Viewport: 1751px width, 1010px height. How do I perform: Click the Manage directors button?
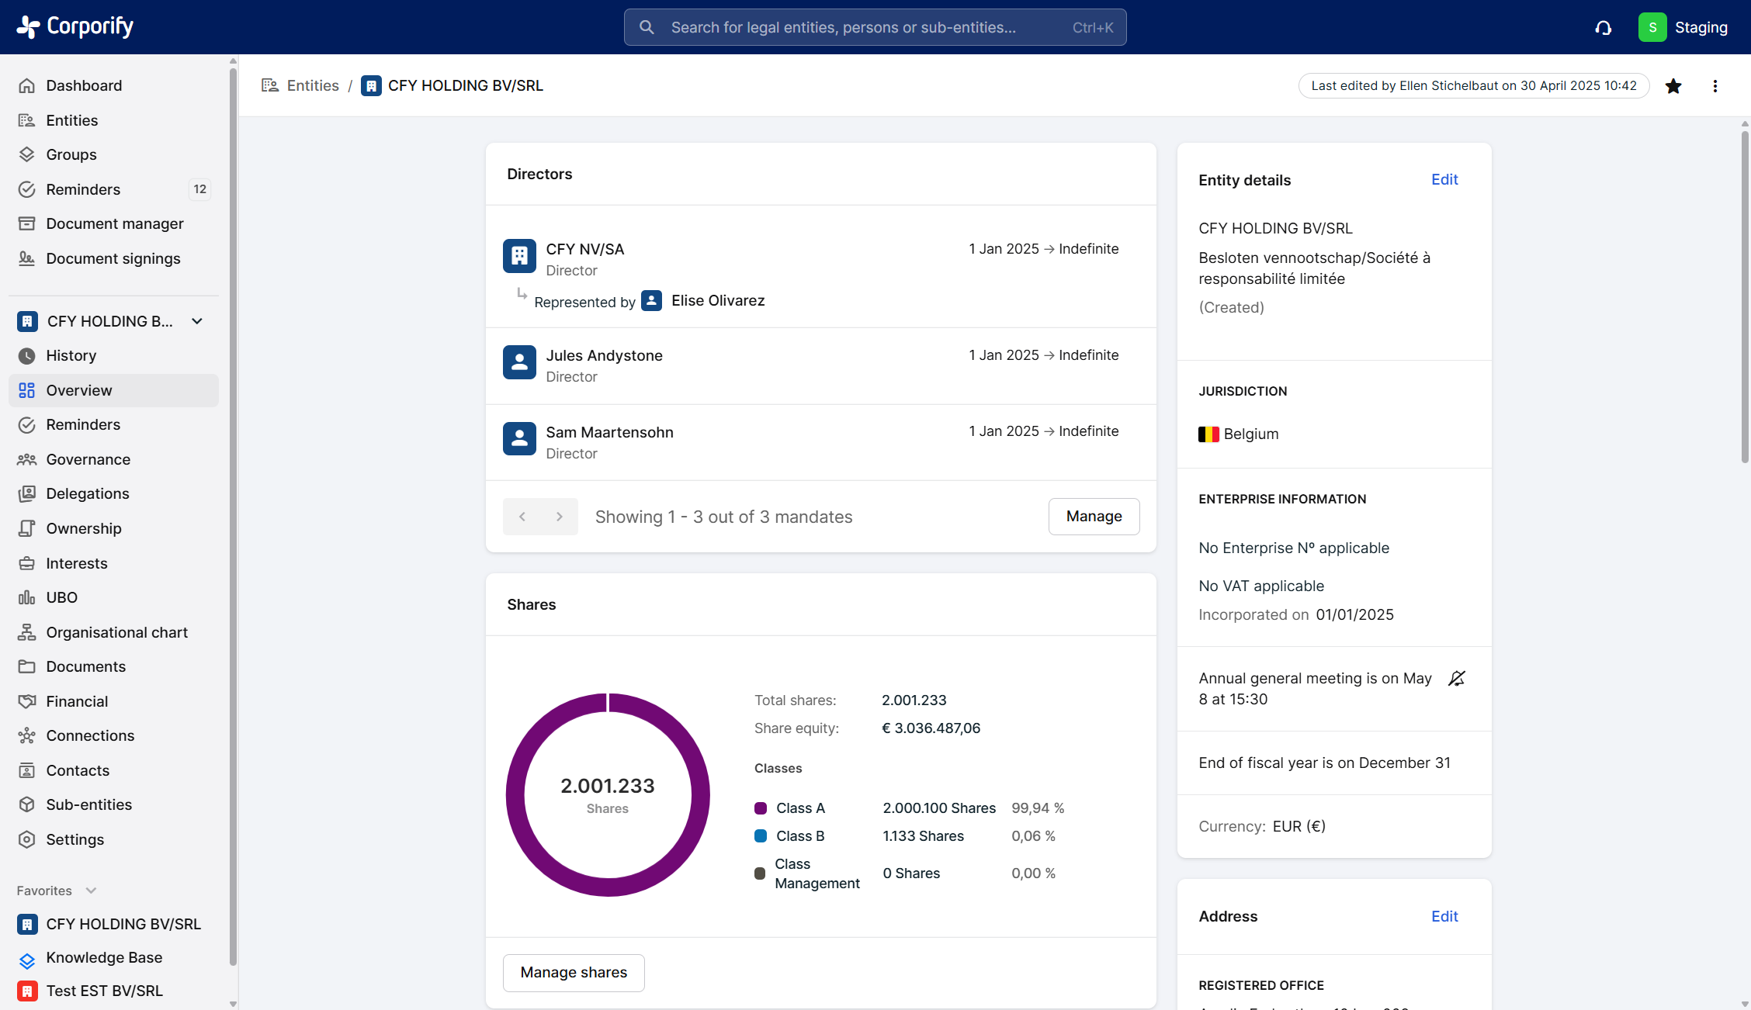(1094, 517)
